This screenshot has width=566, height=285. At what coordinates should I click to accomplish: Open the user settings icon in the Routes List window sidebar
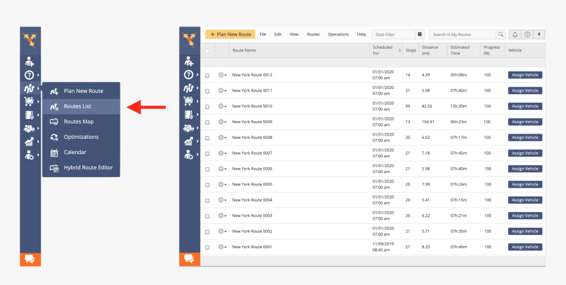tap(188, 155)
